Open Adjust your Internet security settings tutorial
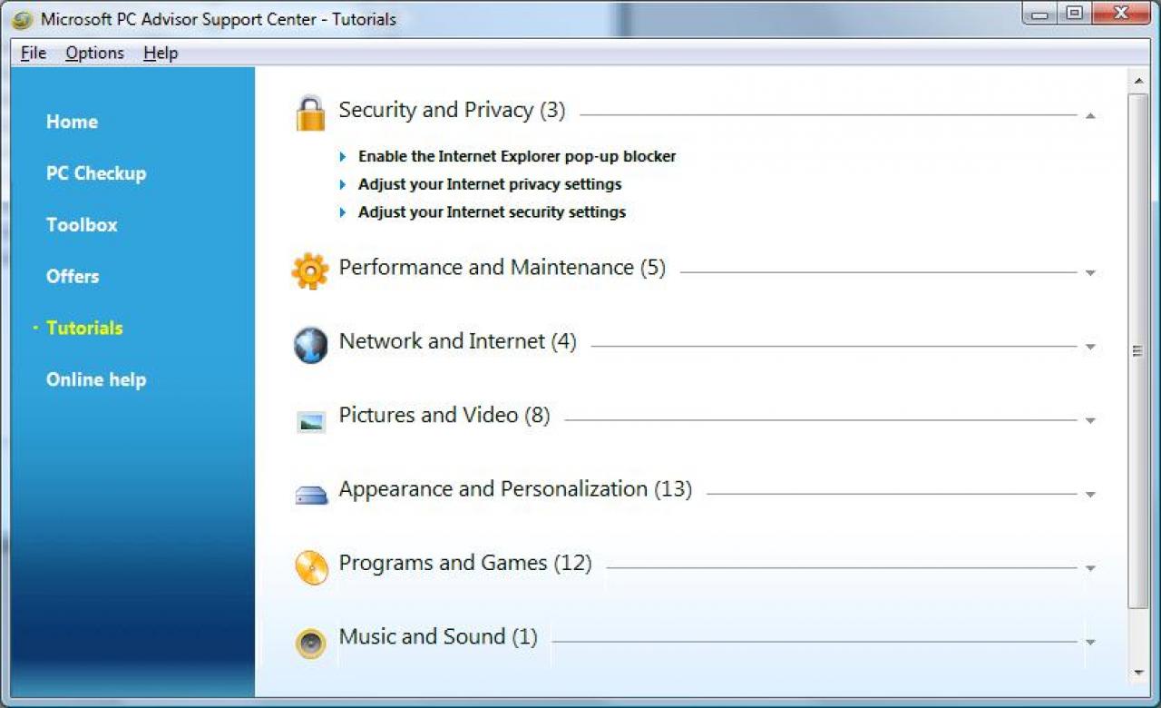Viewport: 1161px width, 708px height. pyautogui.click(x=492, y=212)
